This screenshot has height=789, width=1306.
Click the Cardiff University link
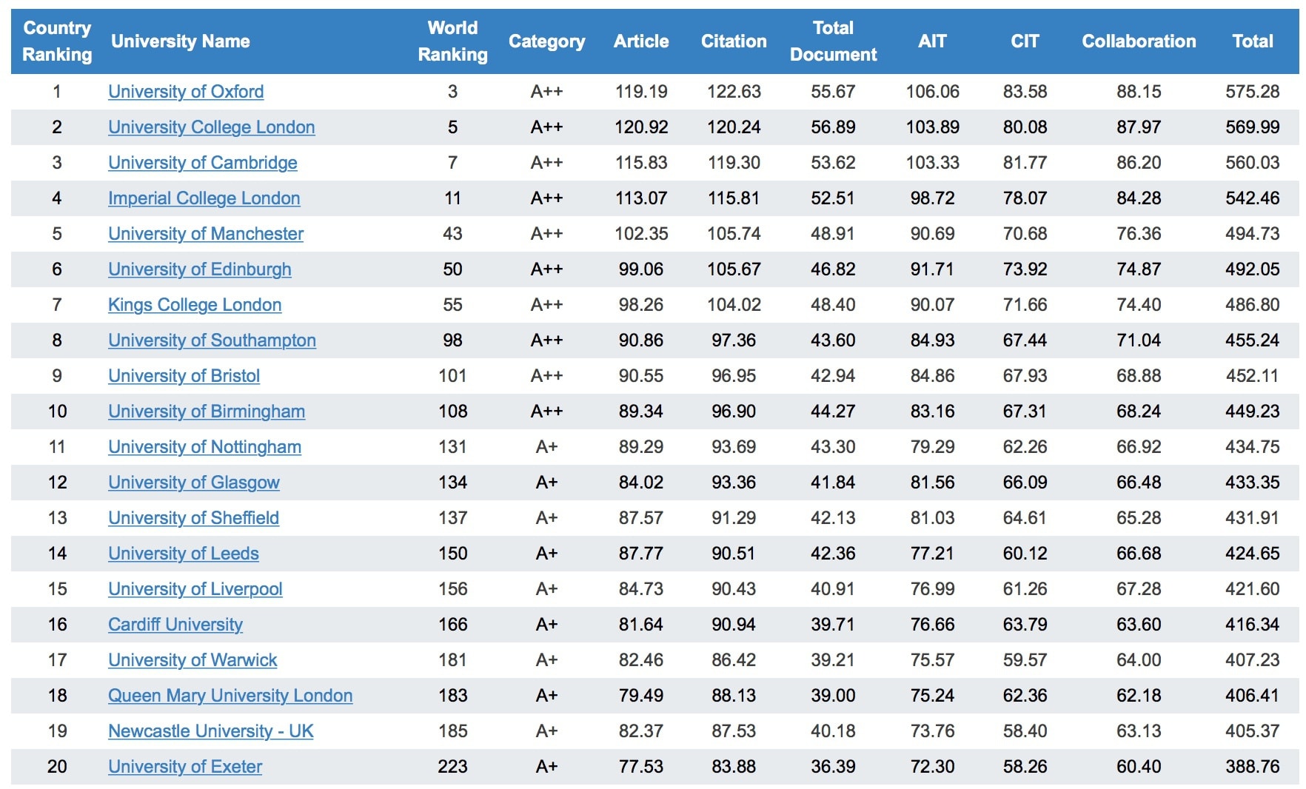[175, 625]
